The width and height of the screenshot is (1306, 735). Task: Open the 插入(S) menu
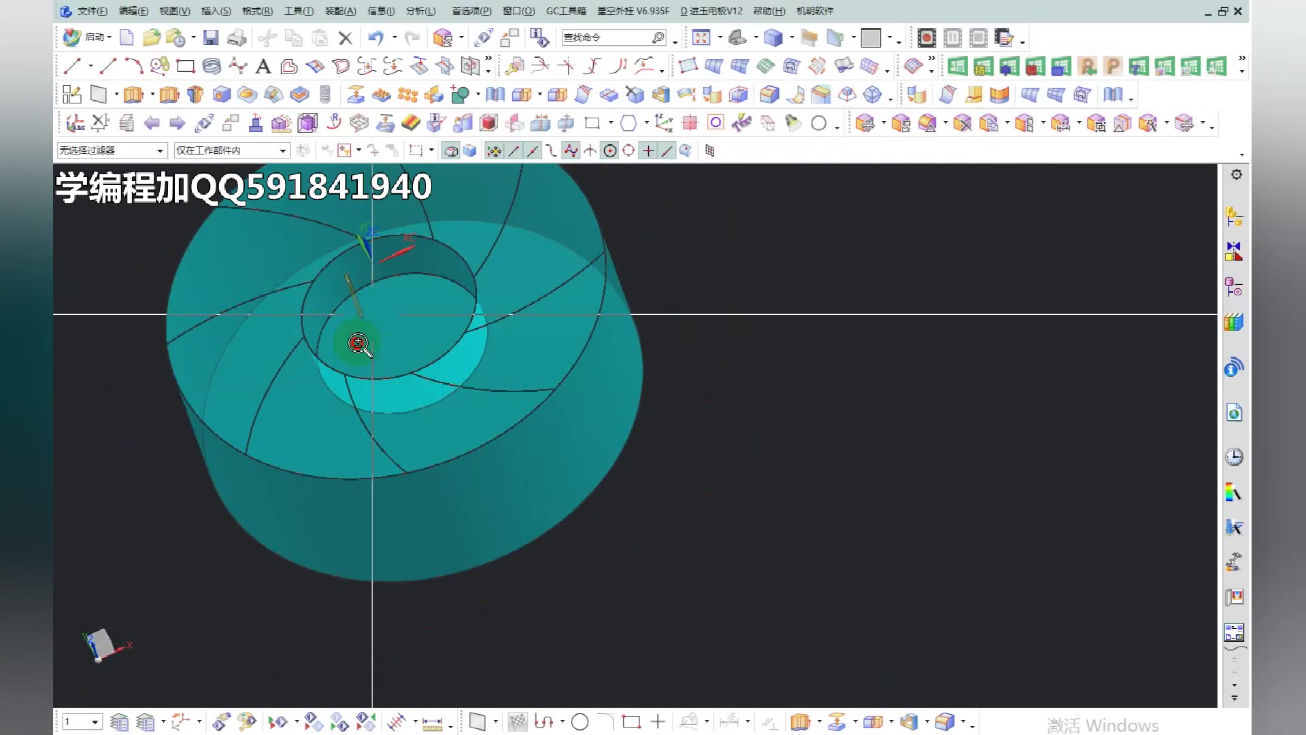click(x=216, y=11)
